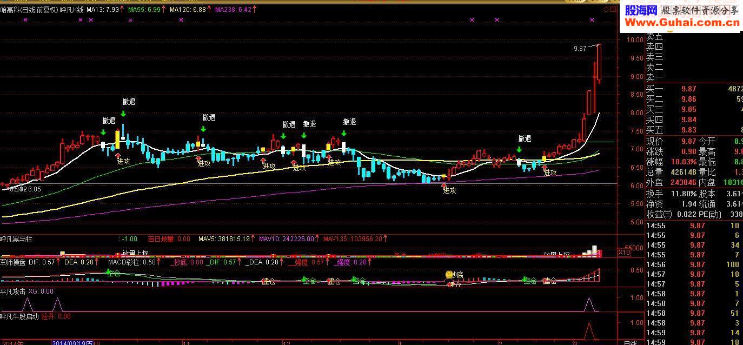743x345 pixels.
Task: Click the 买四 bid row at 9.84
Action: pyautogui.click(x=694, y=120)
